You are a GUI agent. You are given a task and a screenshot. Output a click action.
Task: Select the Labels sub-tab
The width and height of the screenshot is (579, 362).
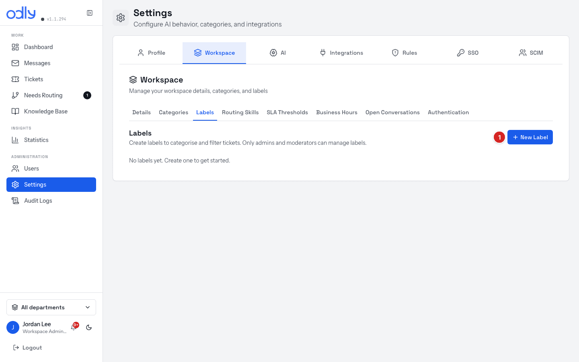[x=205, y=112]
